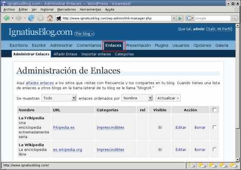Screen dimensions: 241x170
Task: Switch to the Escribir admin tab
Action: 39,45
